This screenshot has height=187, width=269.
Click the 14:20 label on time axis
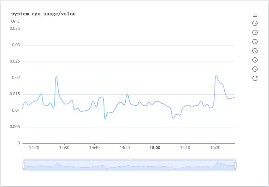[x=34, y=148]
